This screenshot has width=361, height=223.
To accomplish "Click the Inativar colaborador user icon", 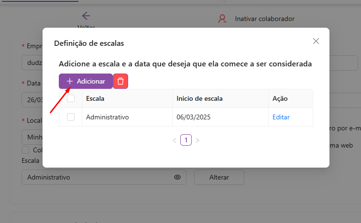I will pos(222,19).
